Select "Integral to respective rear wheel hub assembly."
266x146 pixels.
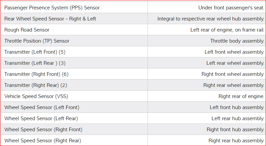[211, 19]
